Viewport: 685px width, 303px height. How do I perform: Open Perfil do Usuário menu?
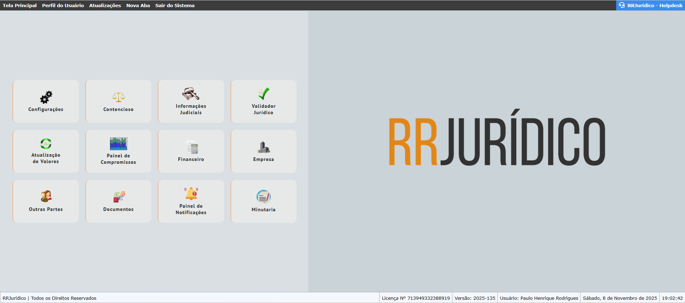(x=63, y=5)
